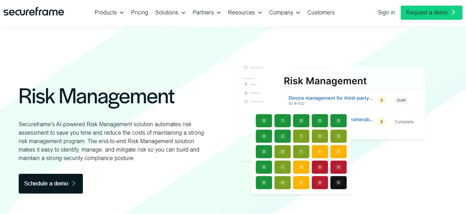Click the Complete status label
The height and width of the screenshot is (214, 466).
tap(404, 122)
